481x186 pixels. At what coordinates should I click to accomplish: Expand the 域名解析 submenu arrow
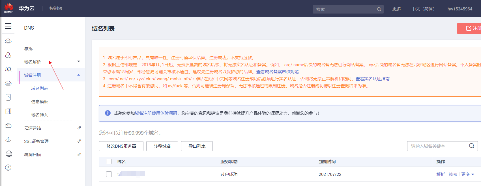(79, 61)
